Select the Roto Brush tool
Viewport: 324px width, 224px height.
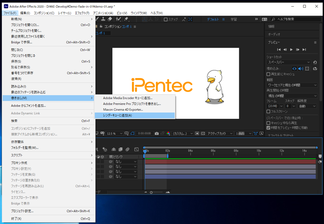coord(118,19)
